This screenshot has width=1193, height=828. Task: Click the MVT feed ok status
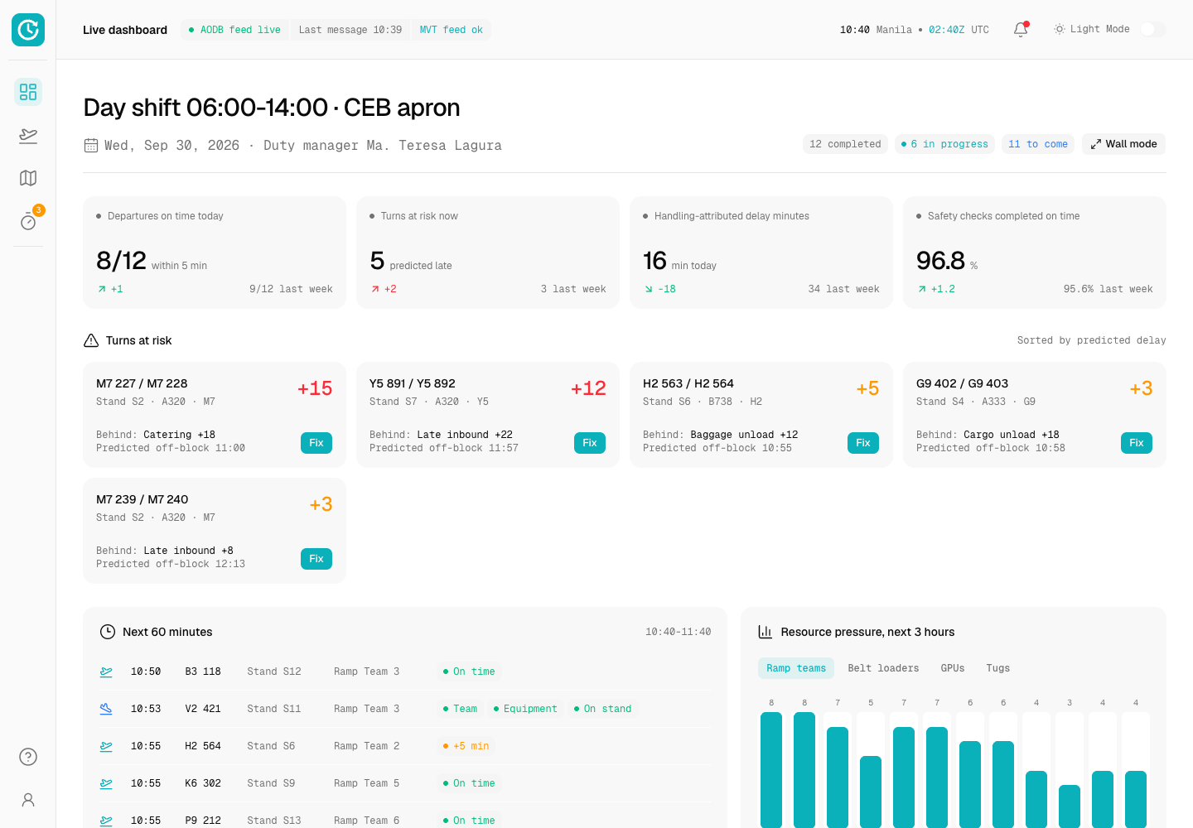coord(452,30)
